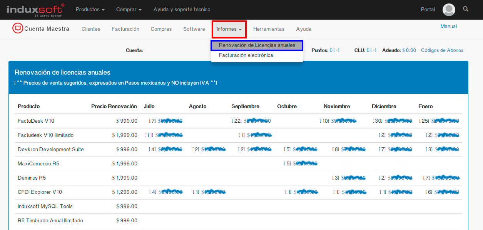This screenshot has width=483, height=230.
Task: Click the Julio column header
Action: point(149,107)
